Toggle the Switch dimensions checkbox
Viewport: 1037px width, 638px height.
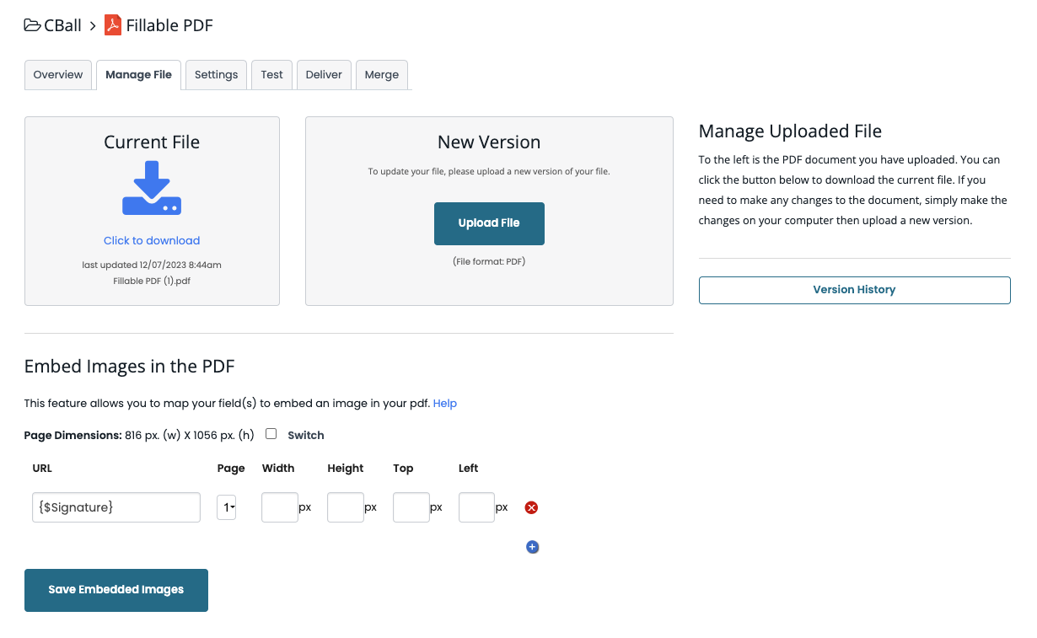click(x=271, y=434)
